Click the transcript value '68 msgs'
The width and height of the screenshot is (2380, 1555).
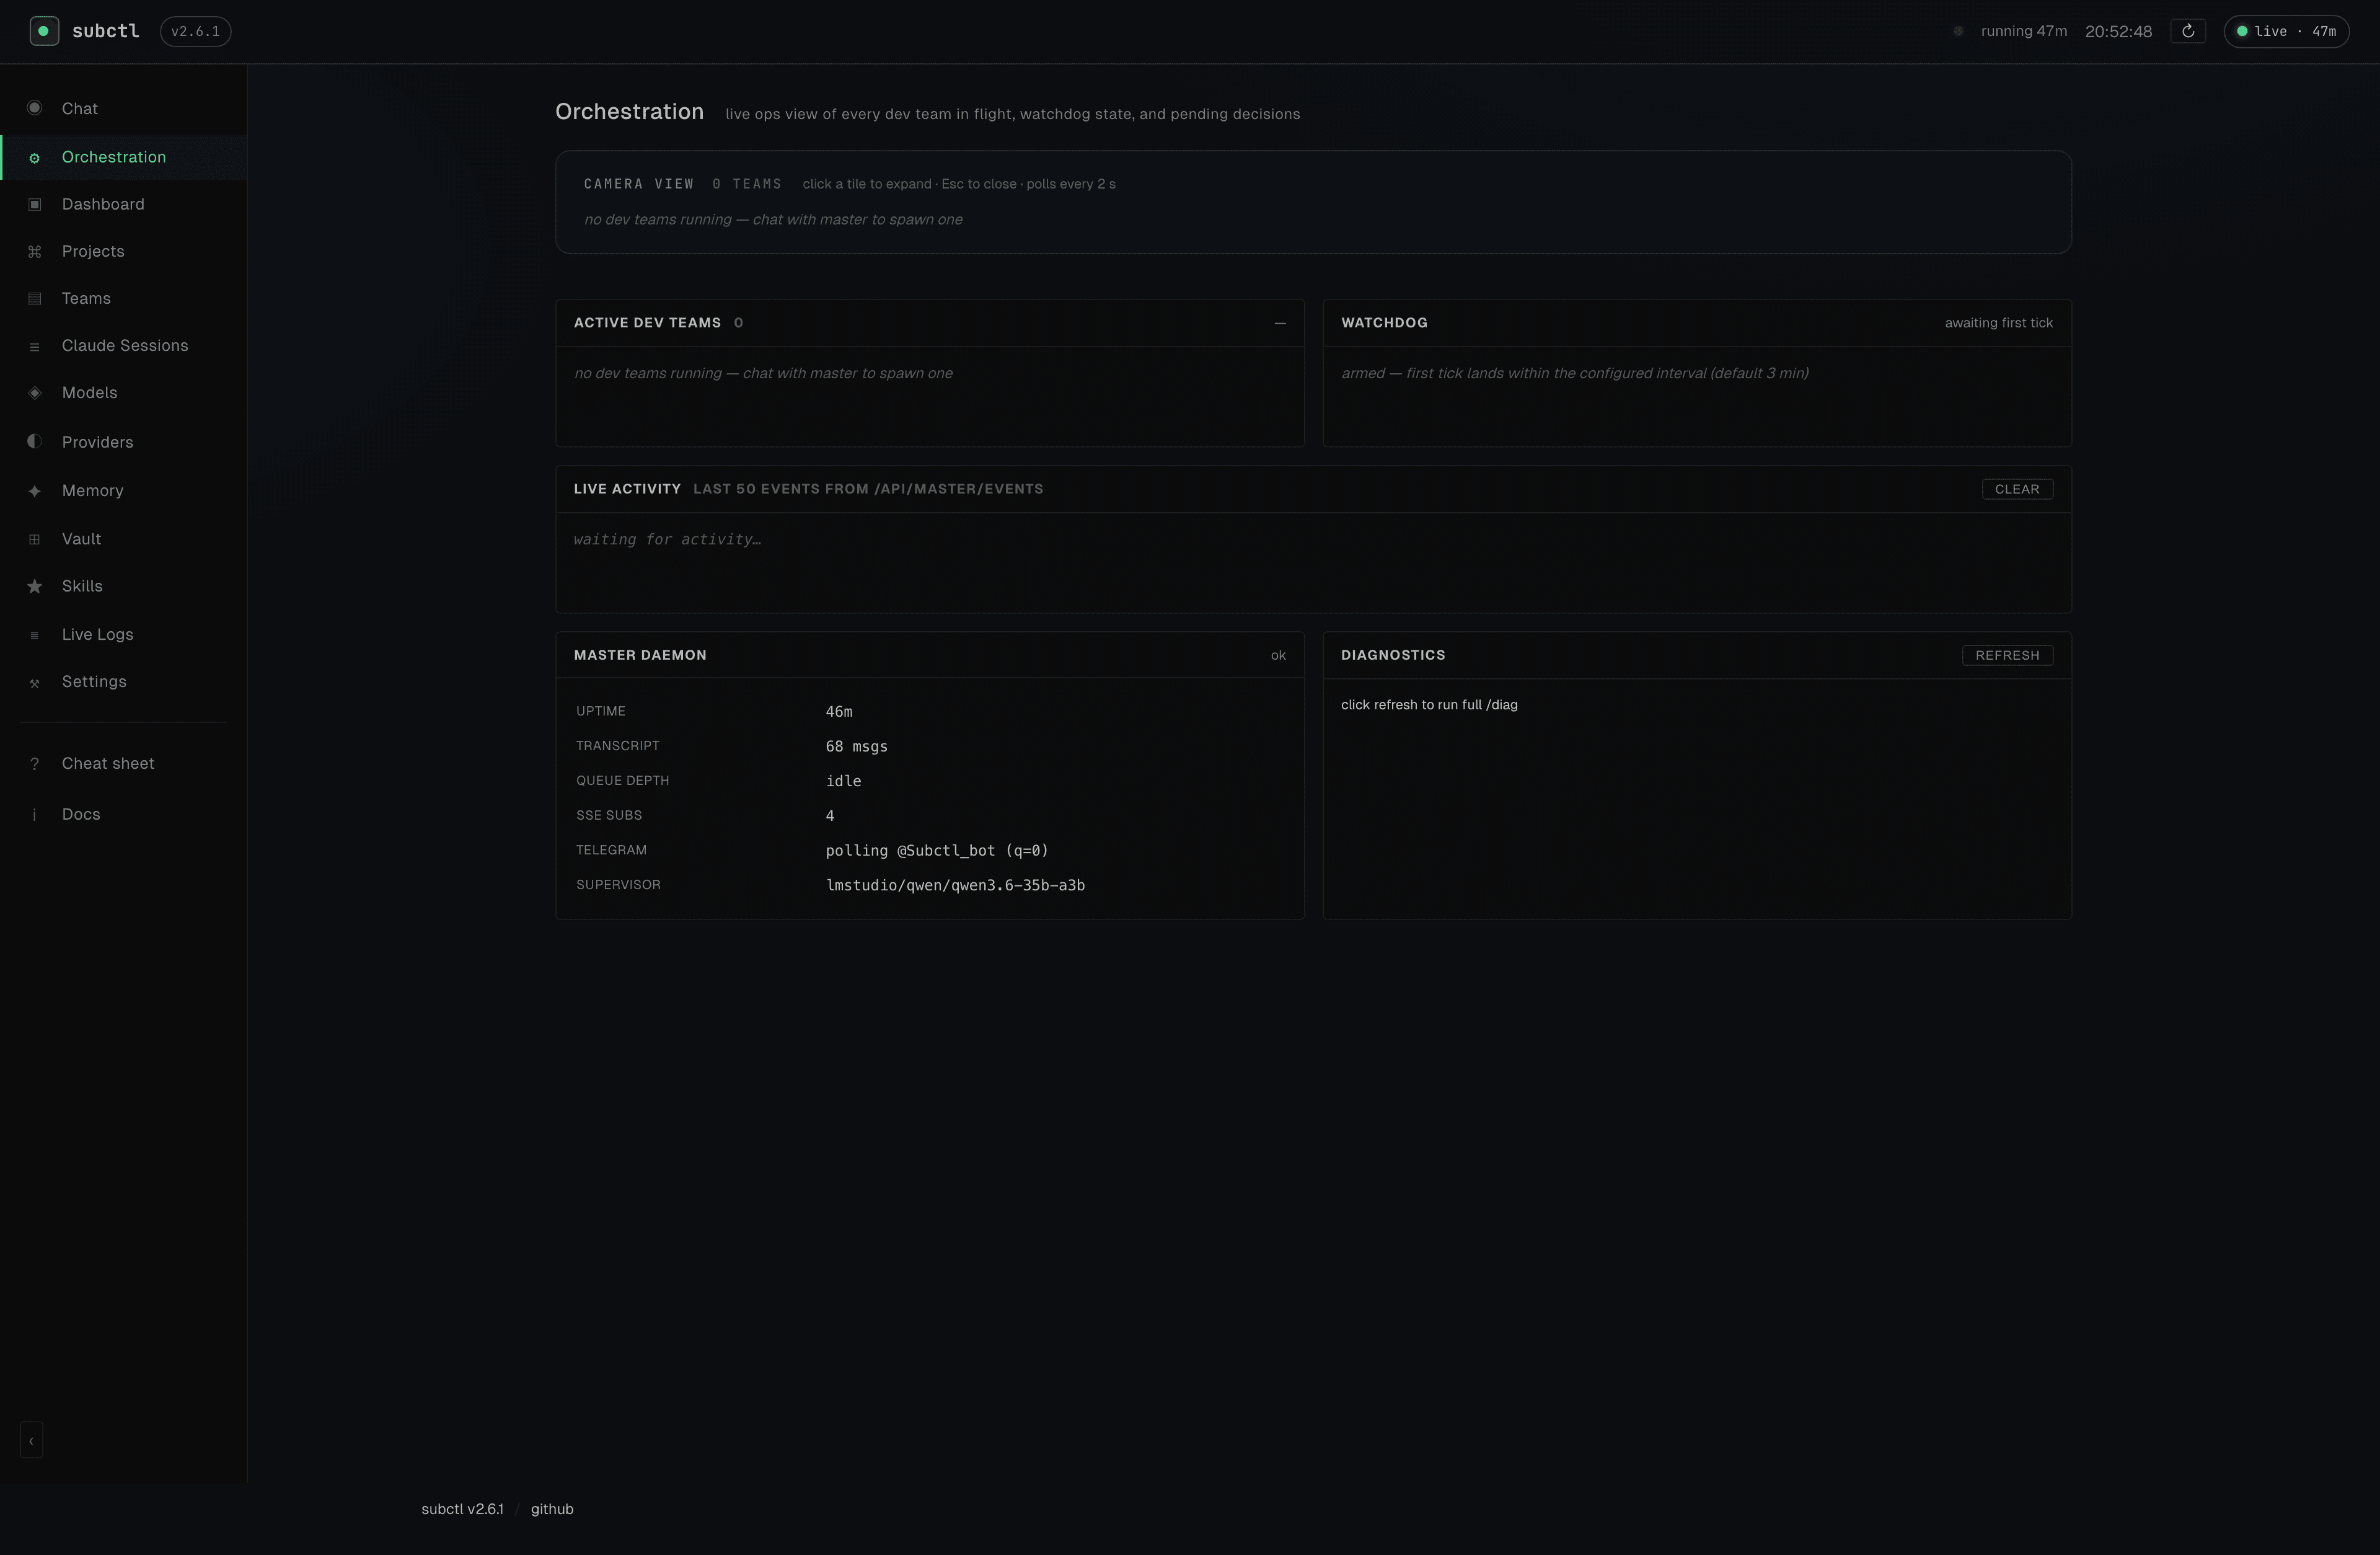coord(856,746)
